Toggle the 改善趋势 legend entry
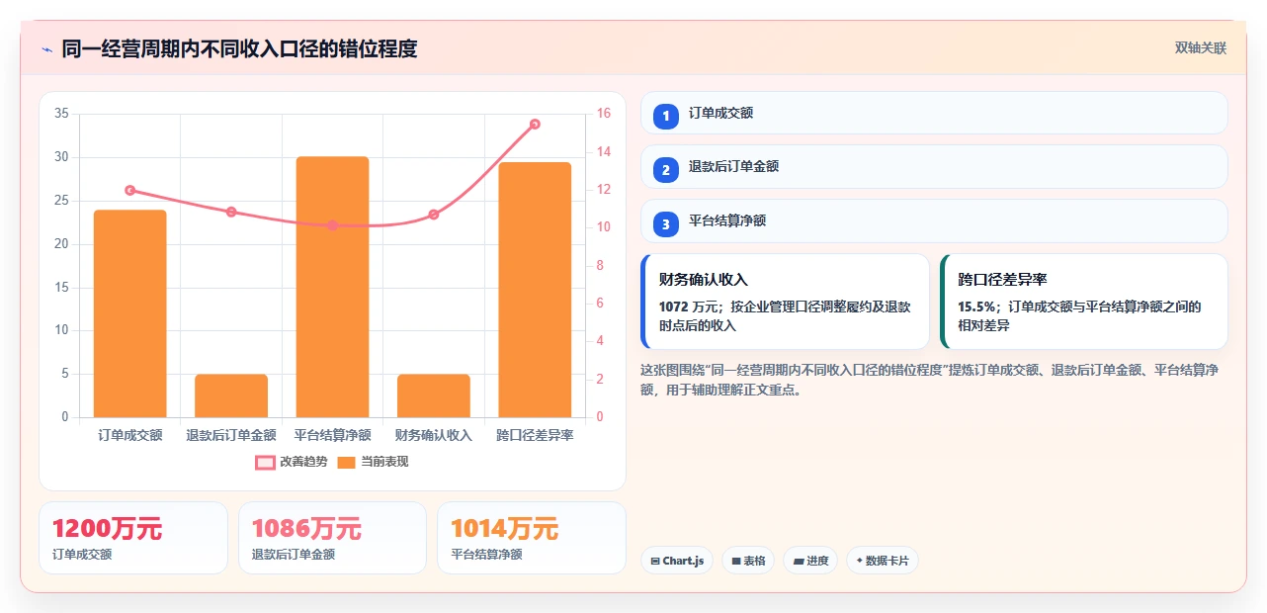 tap(291, 462)
